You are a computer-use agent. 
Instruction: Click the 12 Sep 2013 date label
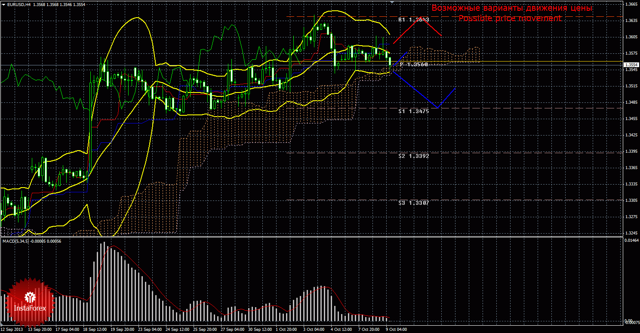pyautogui.click(x=11, y=330)
